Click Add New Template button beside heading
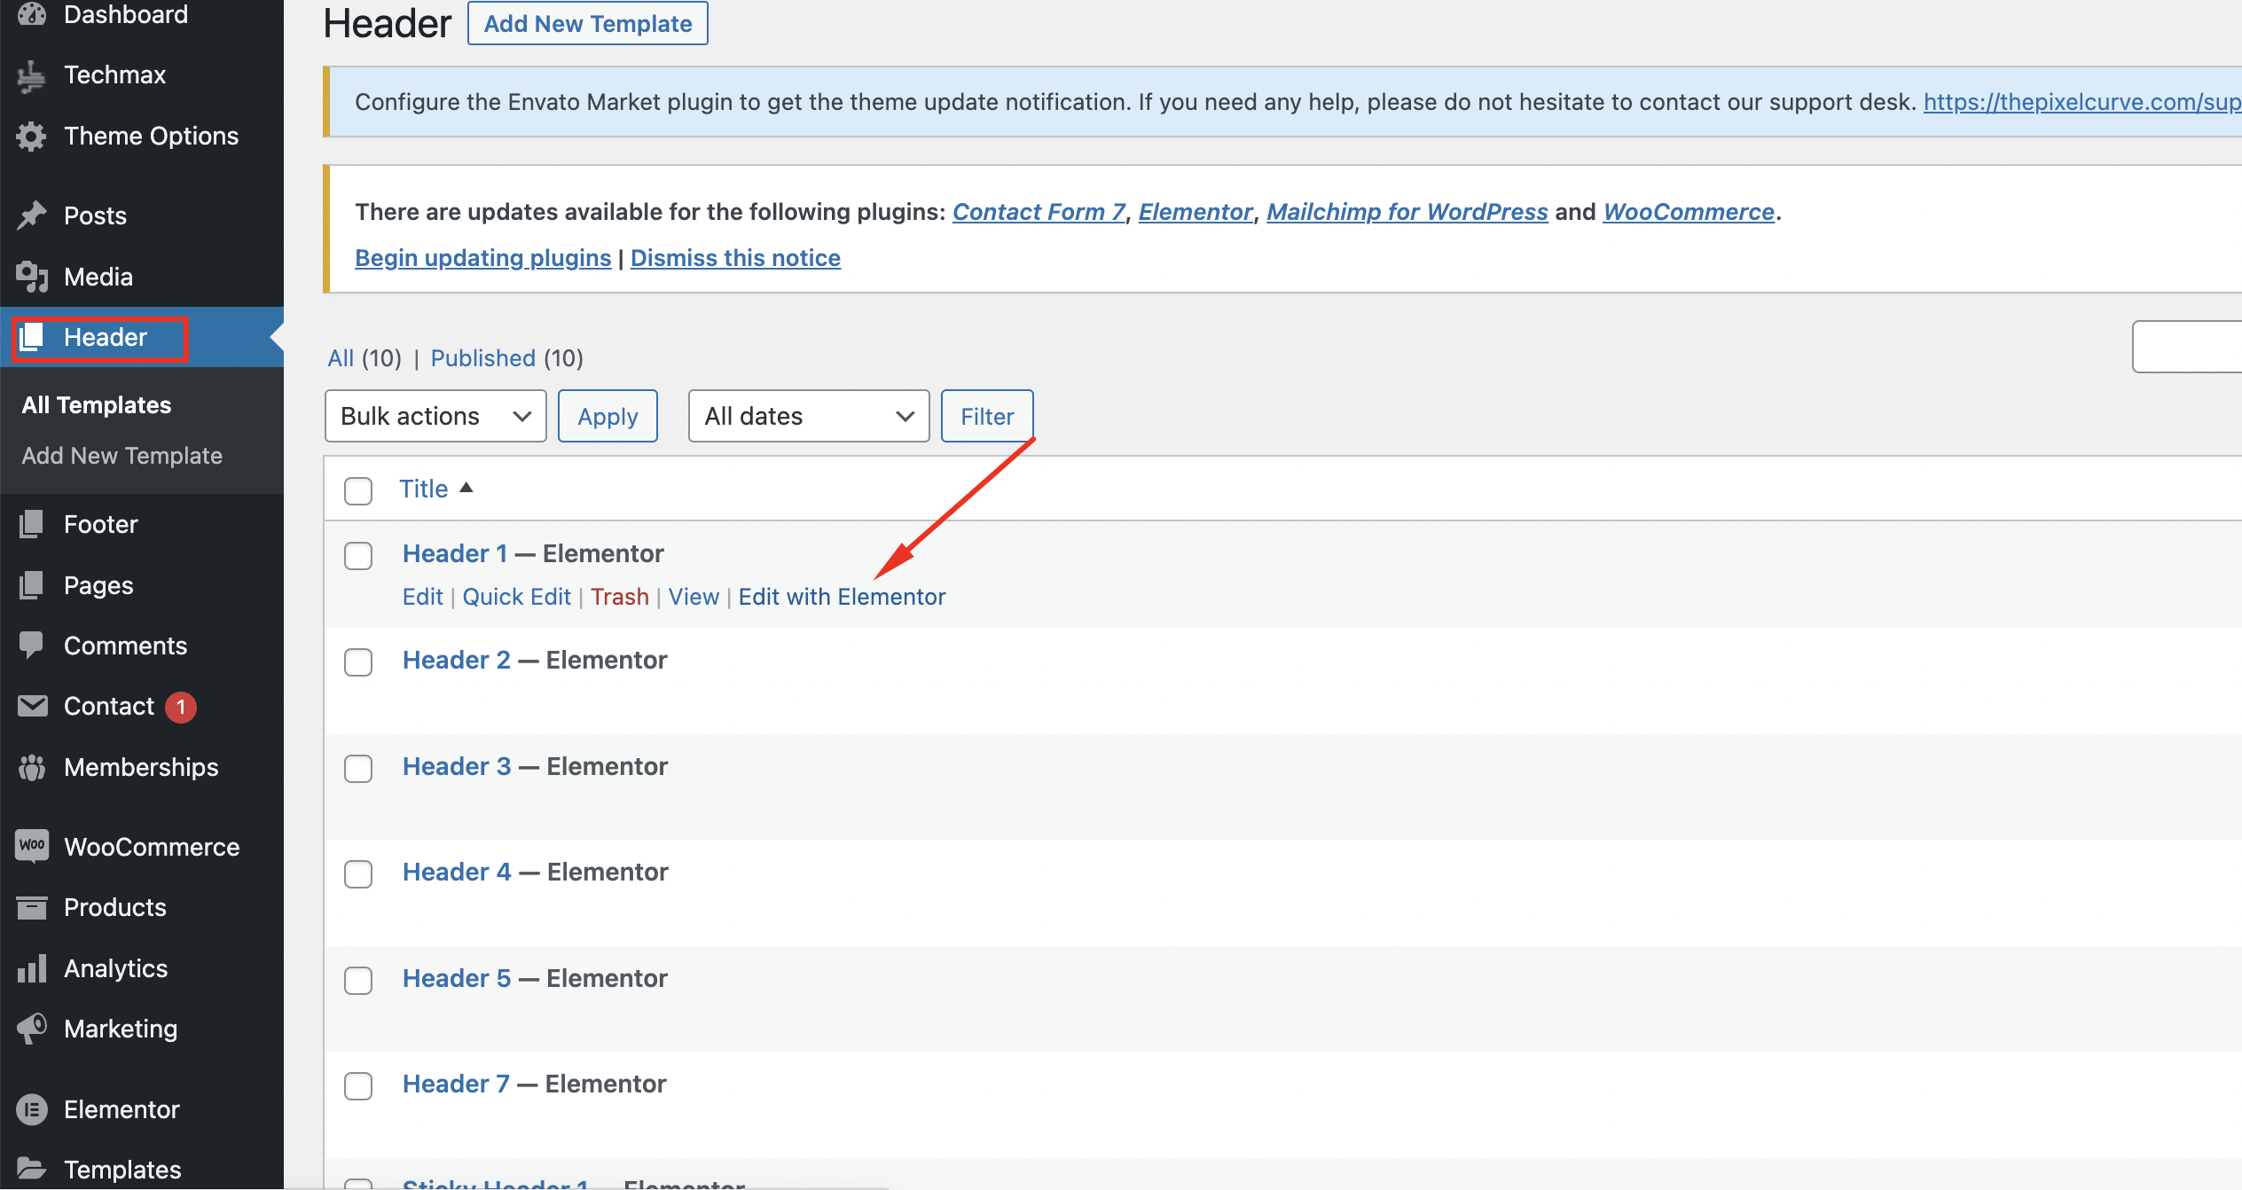The width and height of the screenshot is (2242, 1190). pyautogui.click(x=588, y=23)
